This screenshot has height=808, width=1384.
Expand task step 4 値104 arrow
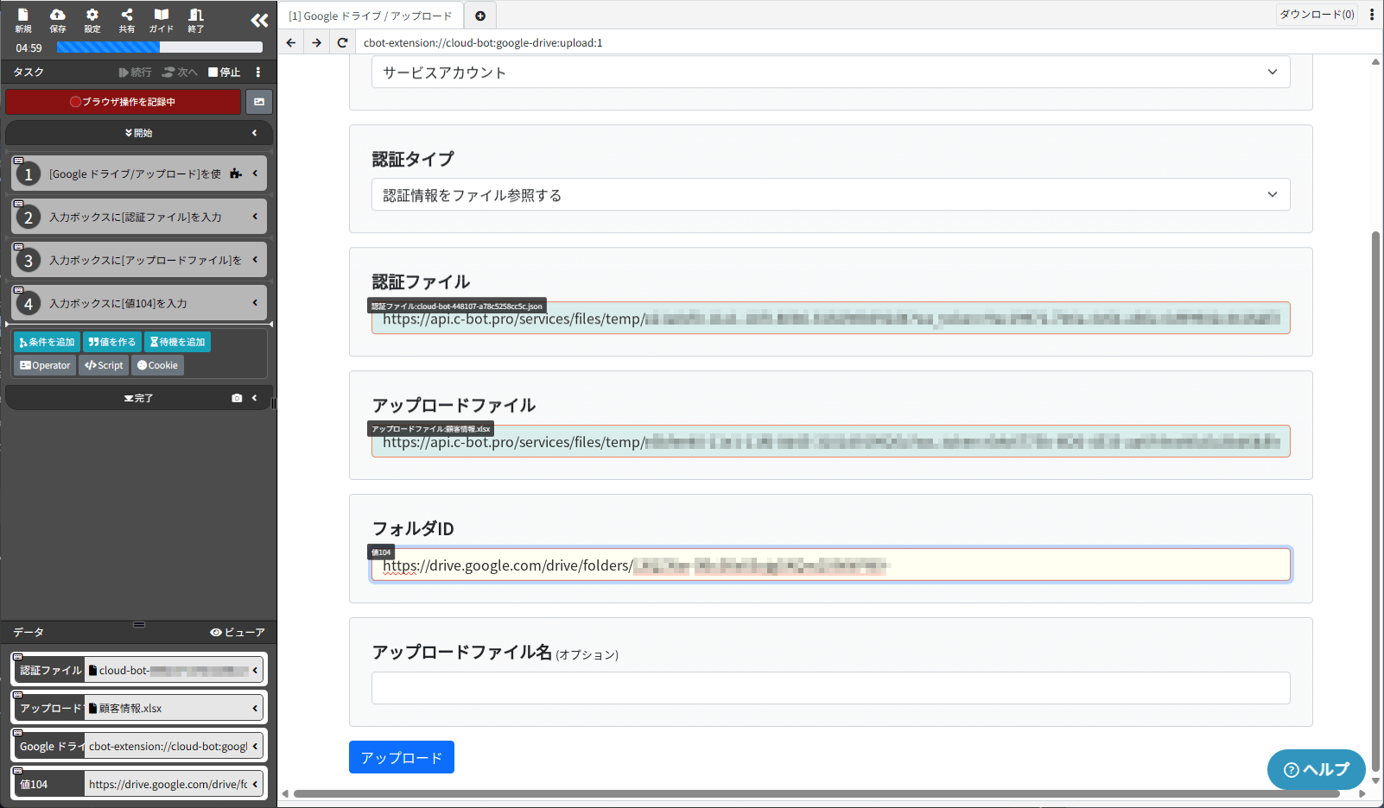click(x=255, y=303)
